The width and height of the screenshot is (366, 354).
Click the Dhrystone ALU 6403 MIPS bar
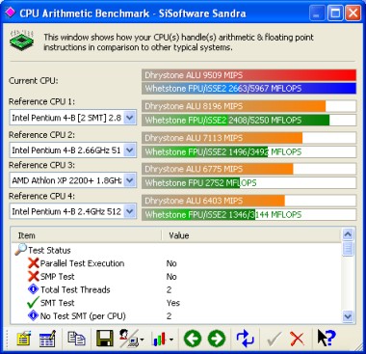[248, 201]
